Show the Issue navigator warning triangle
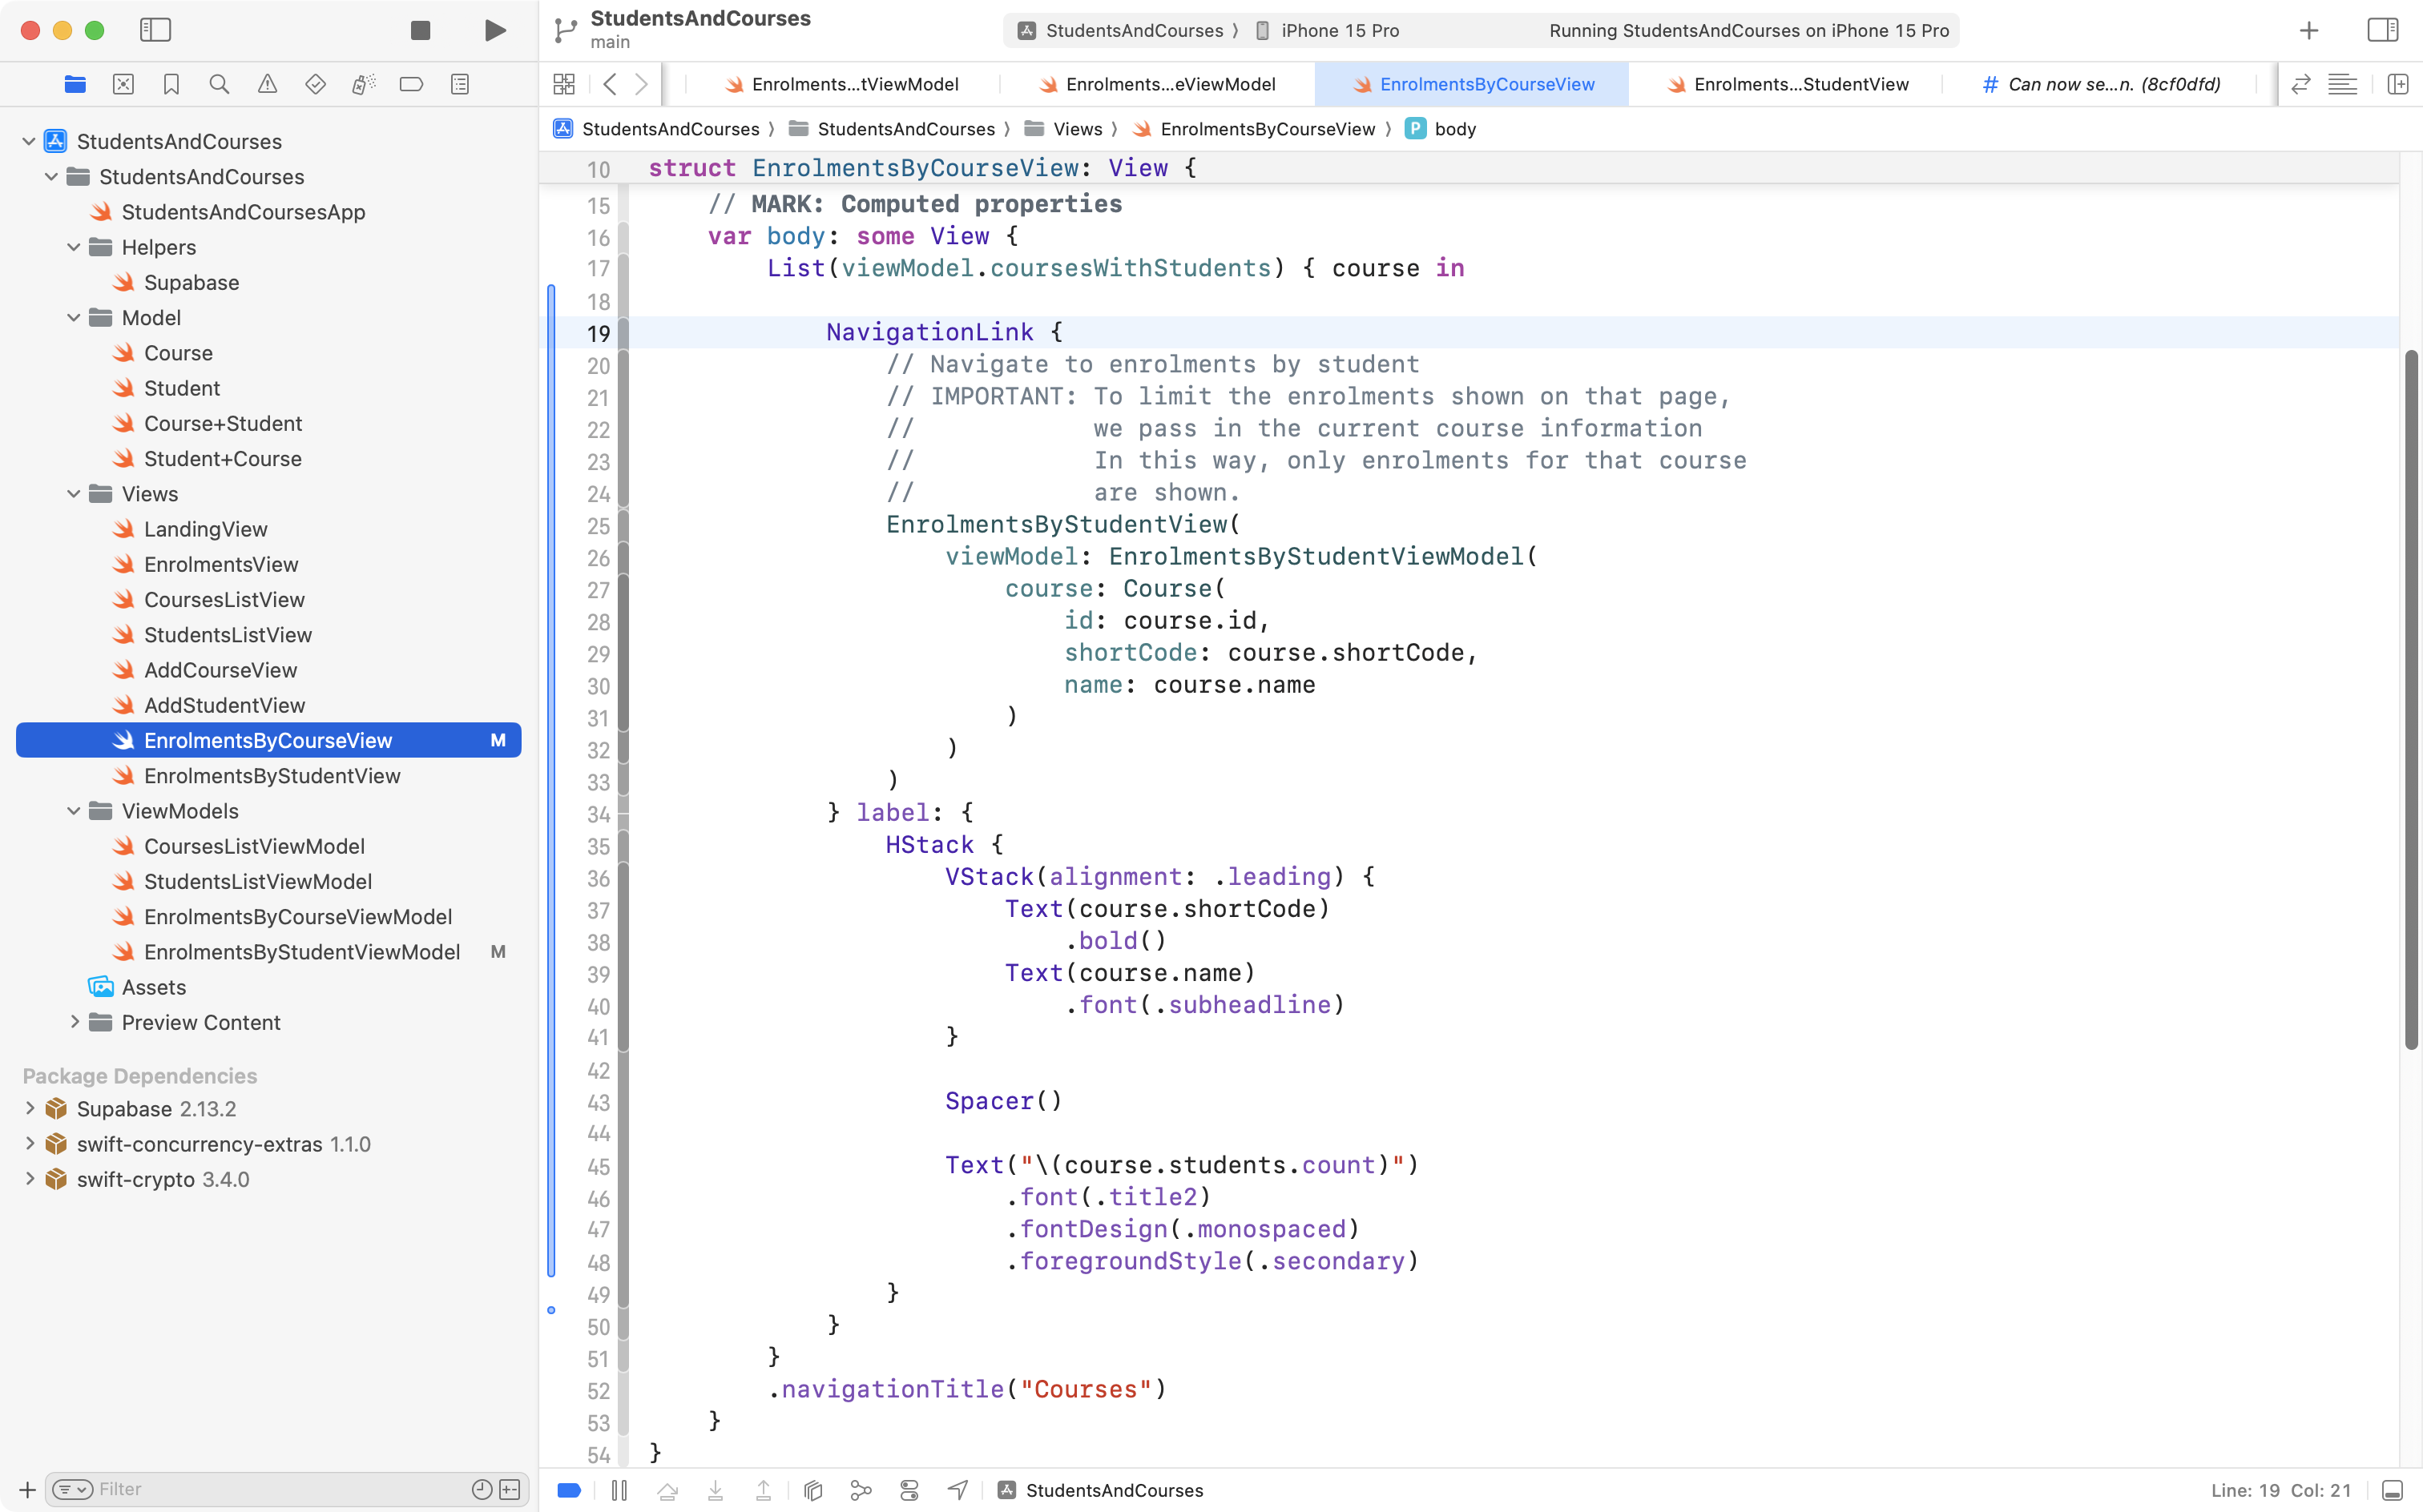Screen dimensions: 2423x1512 (x=267, y=84)
